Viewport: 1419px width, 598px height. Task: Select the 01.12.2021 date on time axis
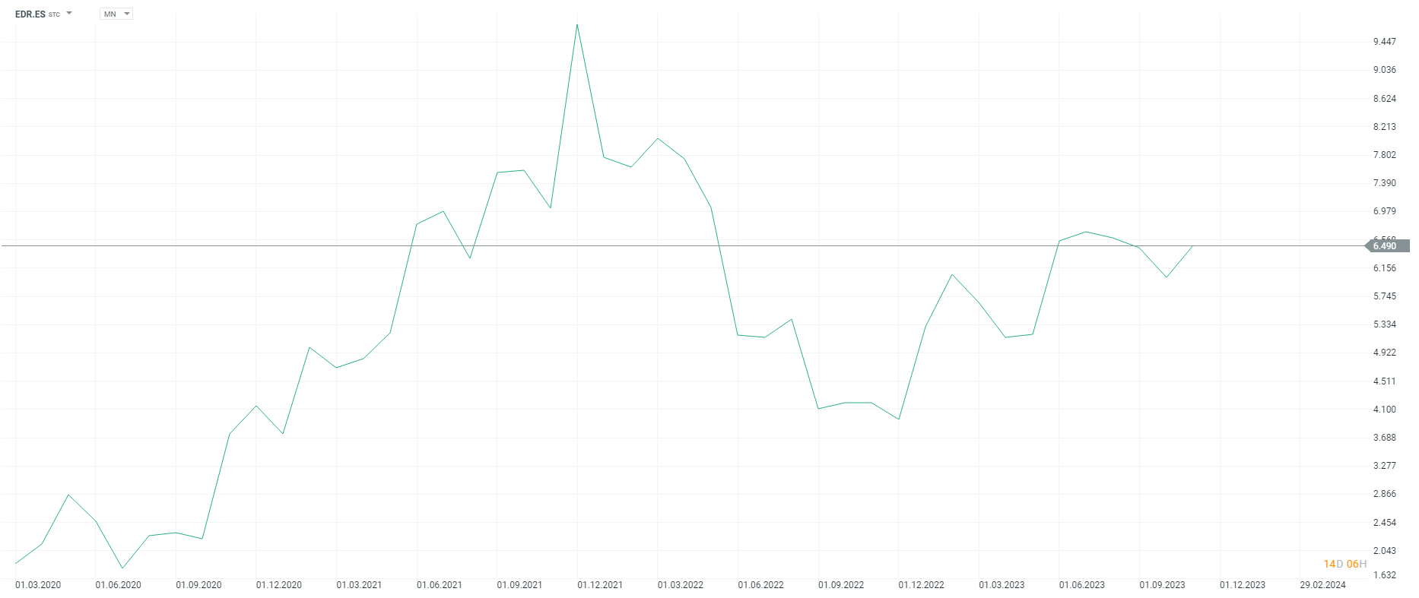[x=600, y=585]
